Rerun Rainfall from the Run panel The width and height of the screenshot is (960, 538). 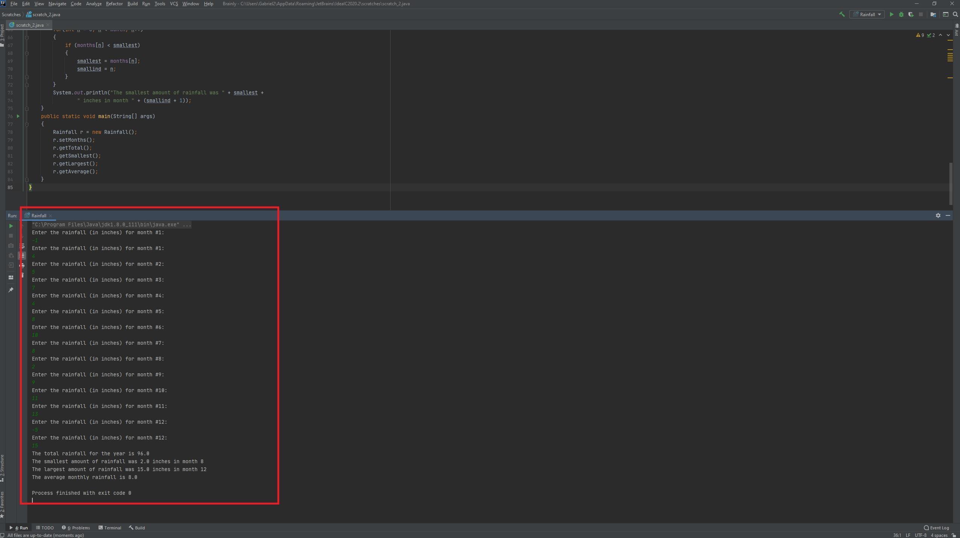[x=11, y=226]
